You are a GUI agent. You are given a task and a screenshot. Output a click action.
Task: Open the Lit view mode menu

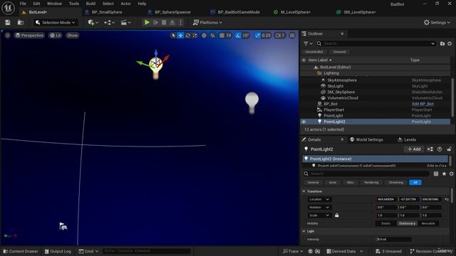56,36
